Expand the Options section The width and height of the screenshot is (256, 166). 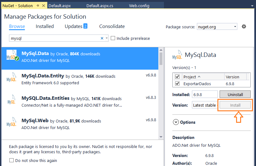click(176, 122)
